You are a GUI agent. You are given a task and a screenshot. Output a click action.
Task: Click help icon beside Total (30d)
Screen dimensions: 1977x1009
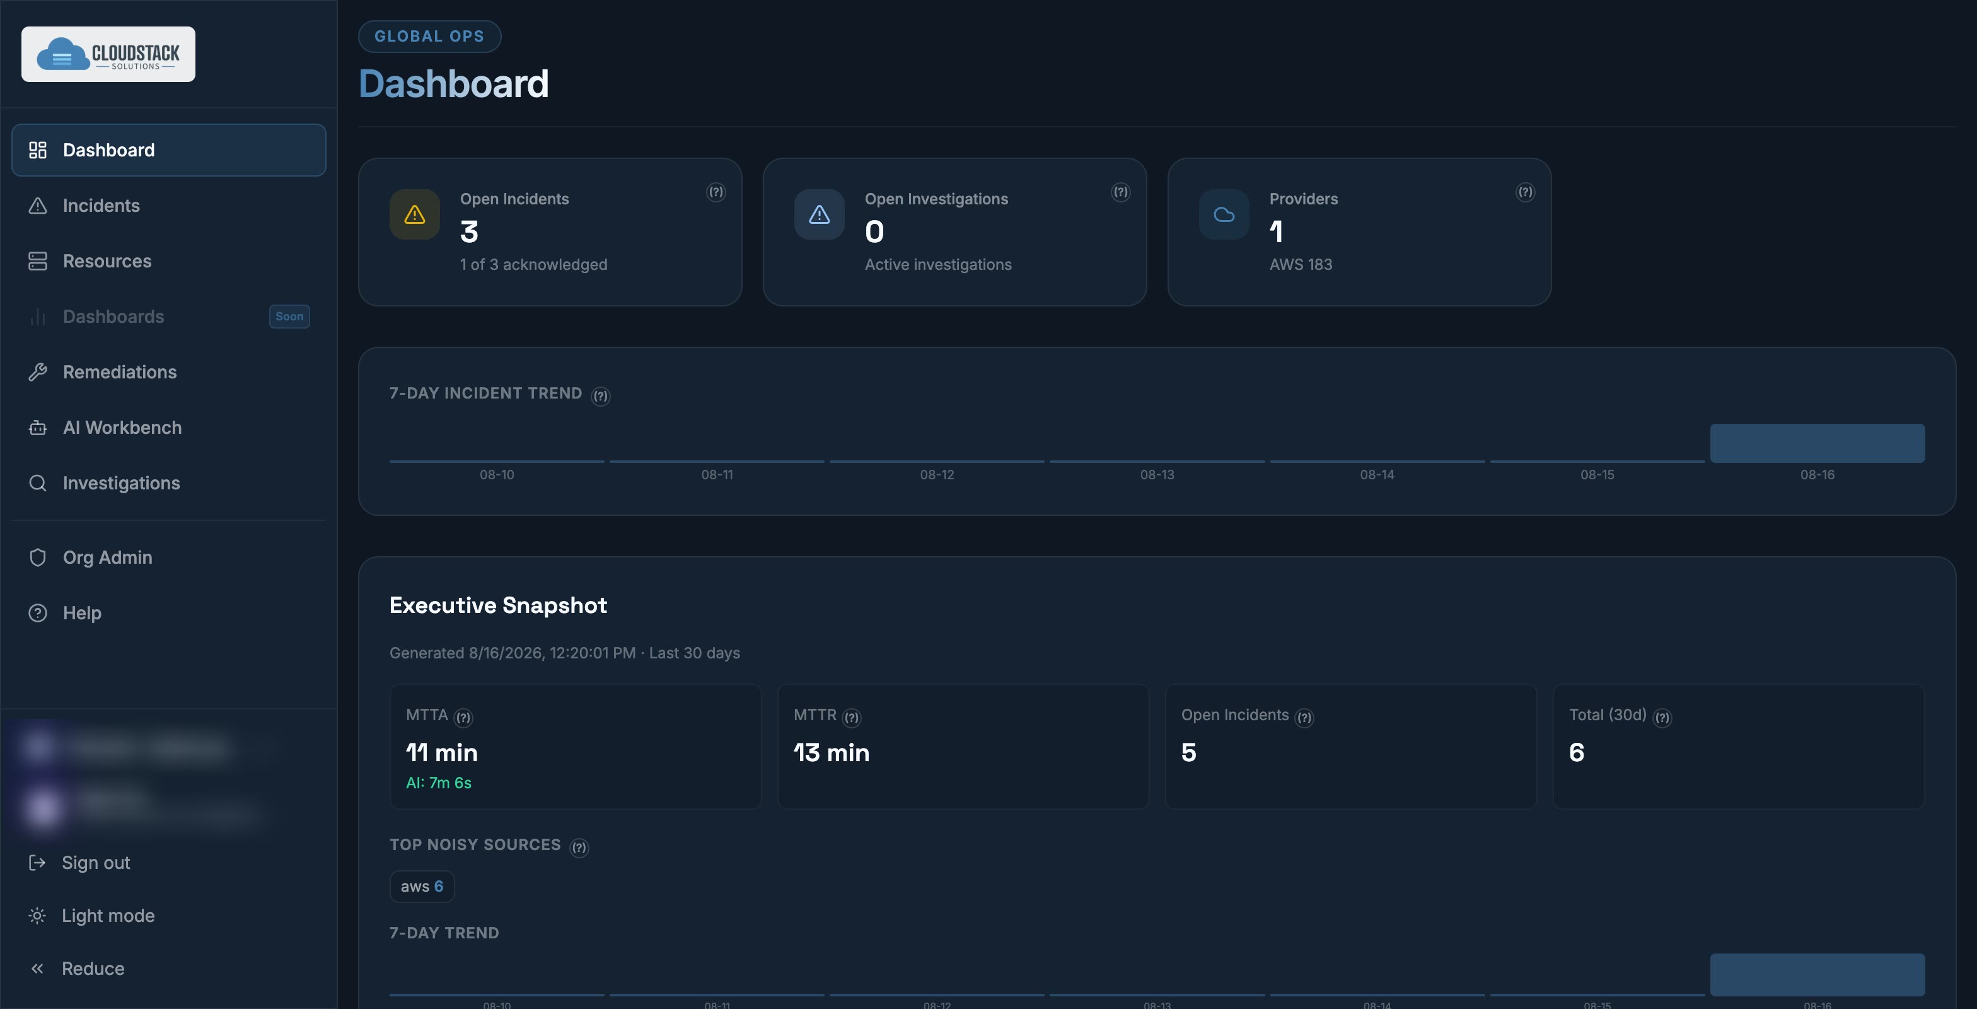pyautogui.click(x=1662, y=718)
